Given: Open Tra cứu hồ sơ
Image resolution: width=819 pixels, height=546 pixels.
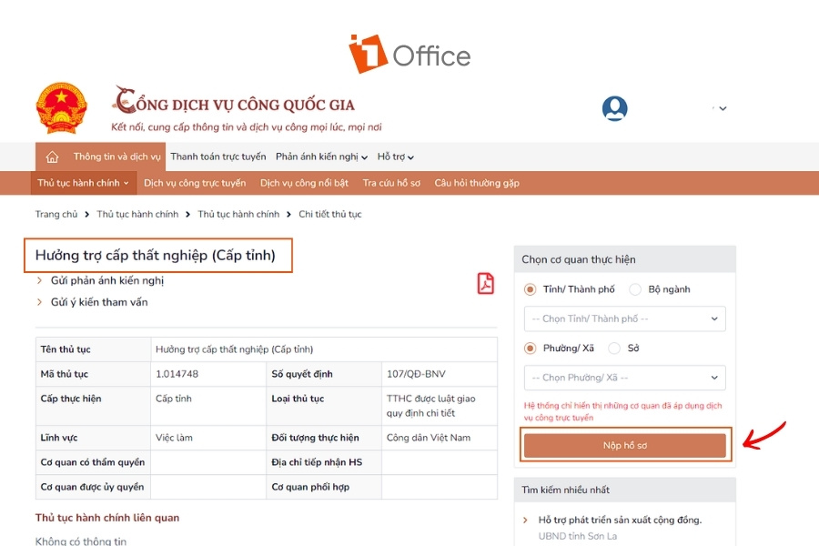Looking at the screenshot, I should tap(391, 183).
